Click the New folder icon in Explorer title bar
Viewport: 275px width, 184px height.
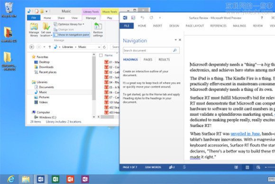42,11
